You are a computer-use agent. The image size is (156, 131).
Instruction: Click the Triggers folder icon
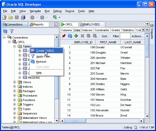point(20,104)
